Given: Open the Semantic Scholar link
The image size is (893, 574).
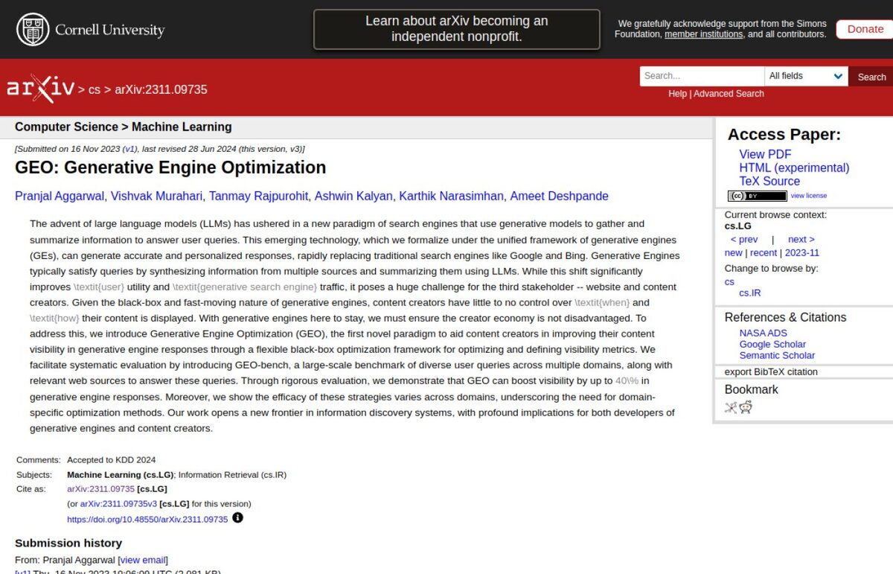Looking at the screenshot, I should click(777, 355).
